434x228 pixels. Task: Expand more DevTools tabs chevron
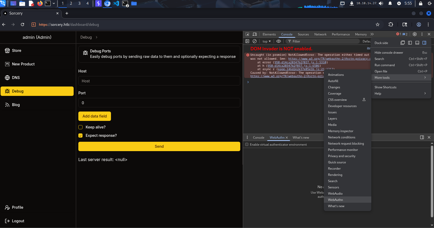click(372, 34)
